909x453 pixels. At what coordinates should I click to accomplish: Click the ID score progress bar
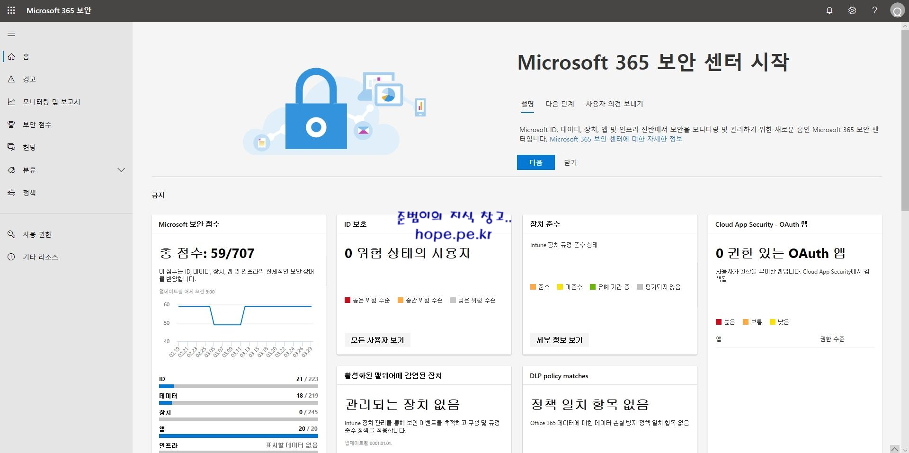[239, 386]
